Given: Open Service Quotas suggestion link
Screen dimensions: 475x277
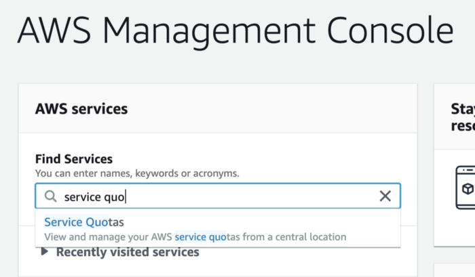Looking at the screenshot, I should click(84, 222).
